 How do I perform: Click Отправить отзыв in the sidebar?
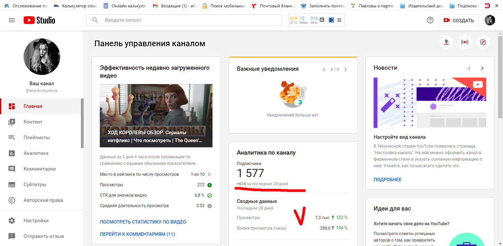coord(41,236)
